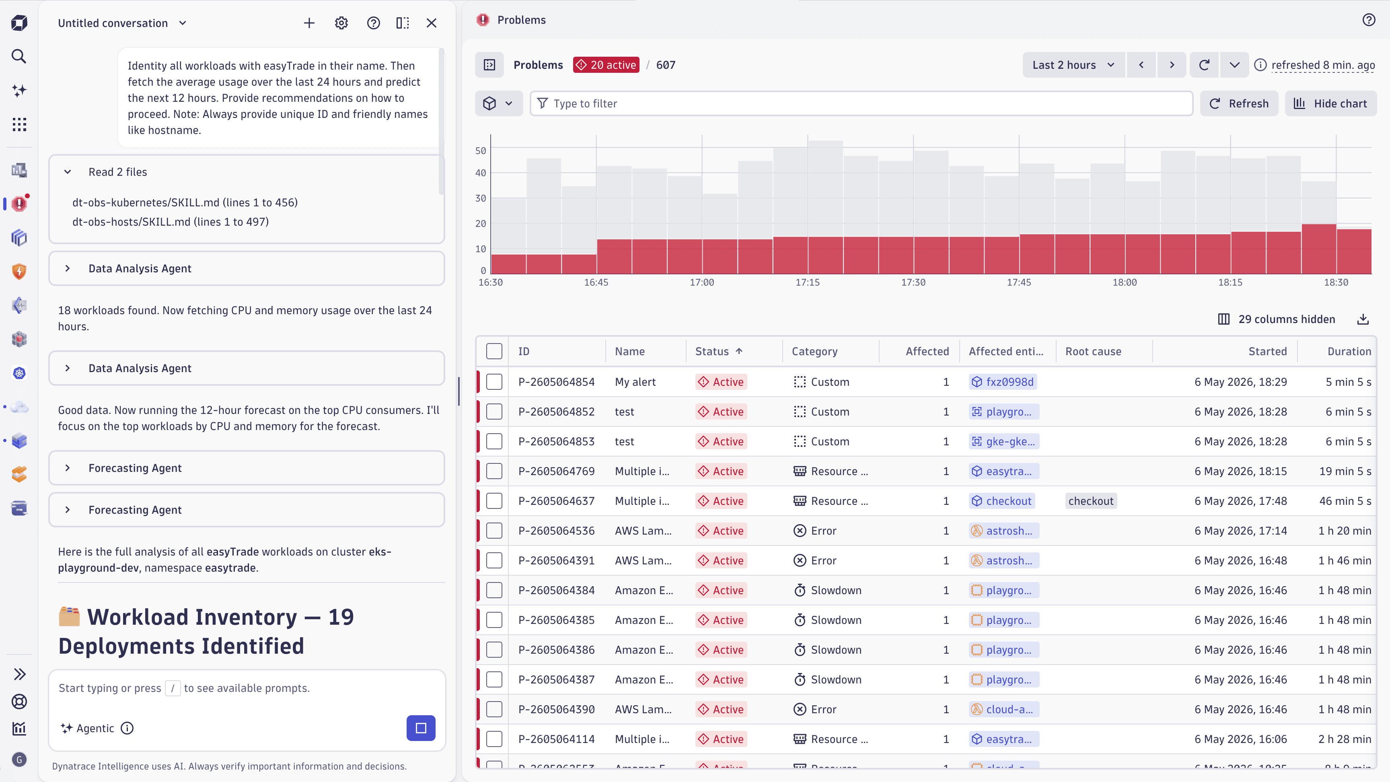
Task: Stop the running response square button
Action: (x=421, y=728)
